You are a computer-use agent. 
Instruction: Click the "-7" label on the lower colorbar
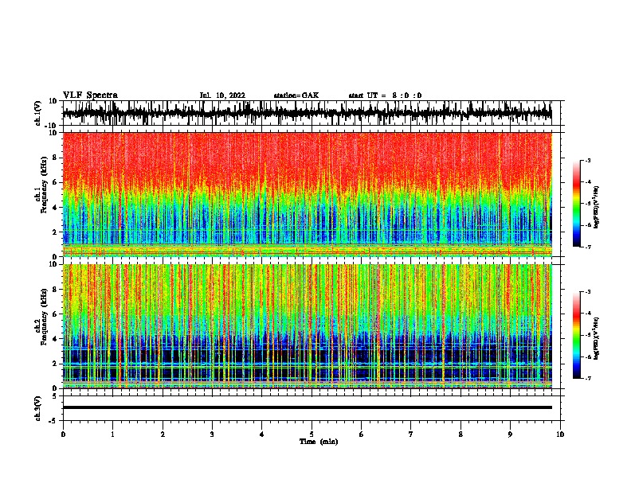click(587, 378)
